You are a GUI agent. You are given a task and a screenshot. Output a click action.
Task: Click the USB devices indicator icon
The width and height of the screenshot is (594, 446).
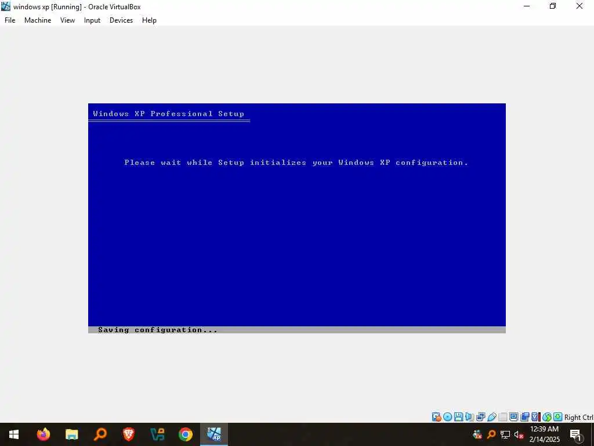(492, 417)
